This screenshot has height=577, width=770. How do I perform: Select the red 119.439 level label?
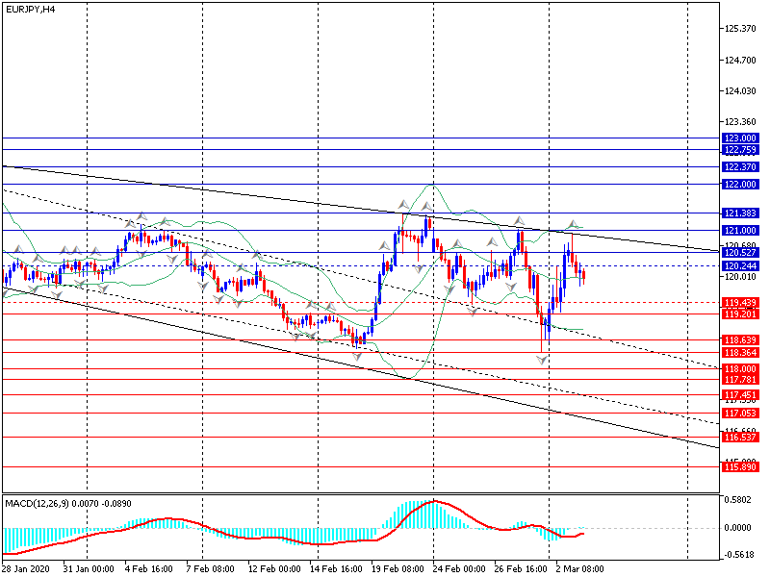(x=739, y=303)
